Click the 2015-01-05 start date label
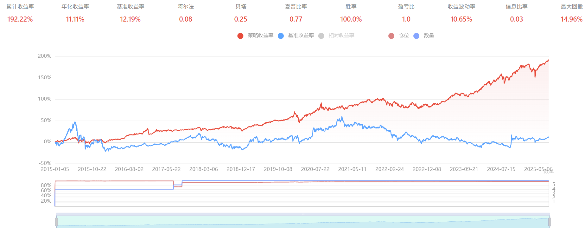Image resolution: width=585 pixels, height=235 pixels. click(x=55, y=169)
